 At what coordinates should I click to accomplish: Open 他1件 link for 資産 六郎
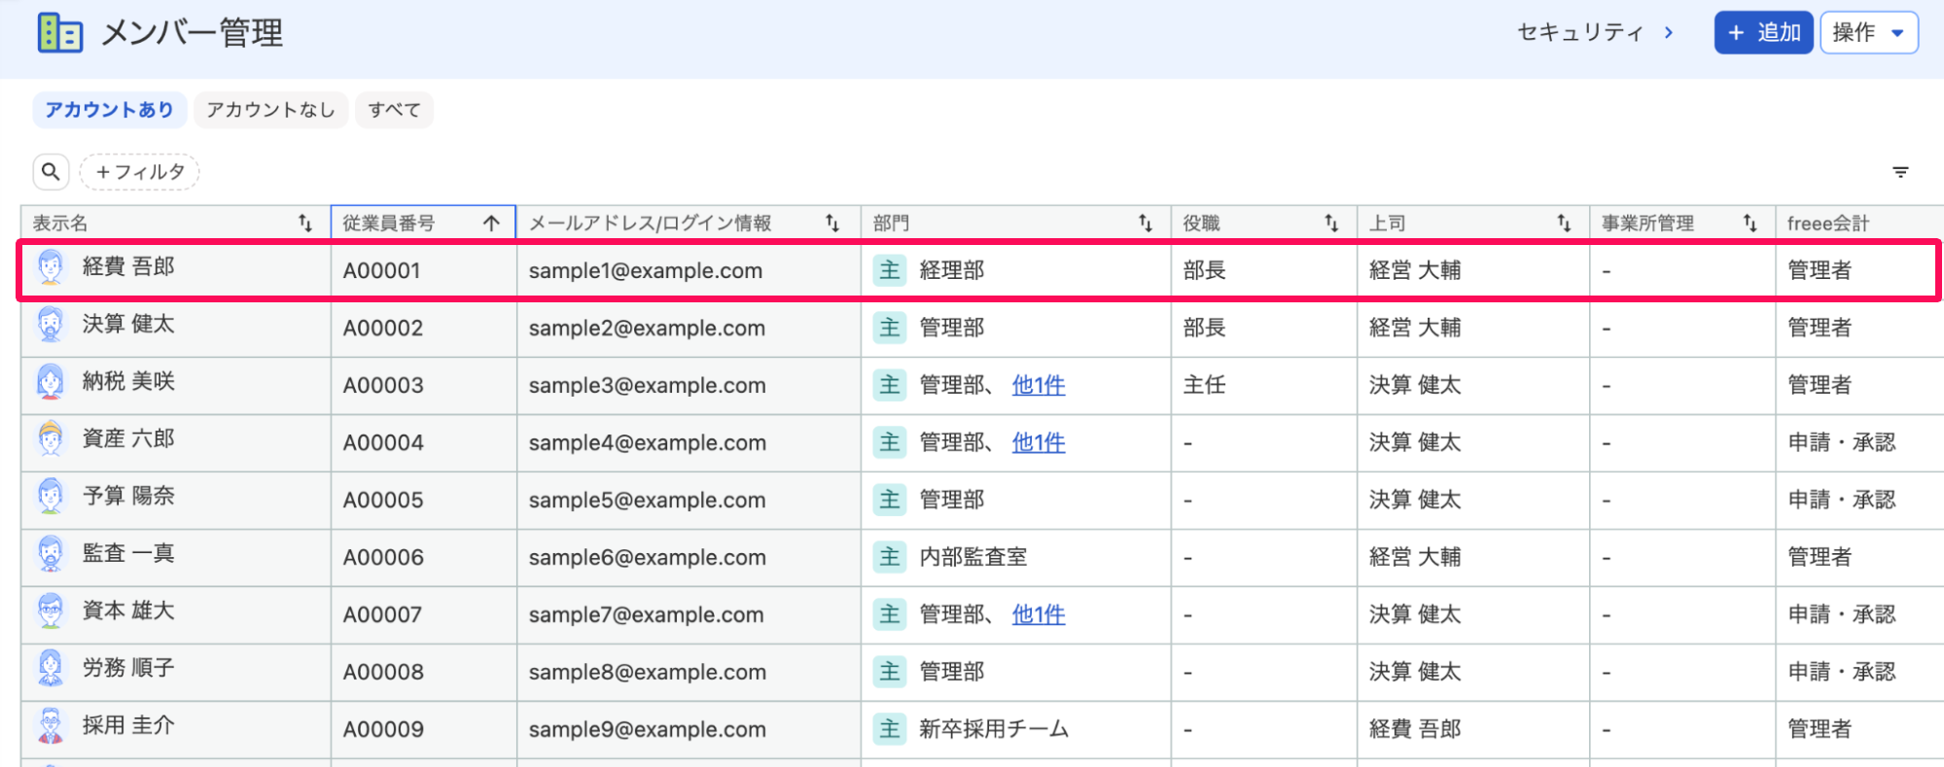(x=1039, y=442)
